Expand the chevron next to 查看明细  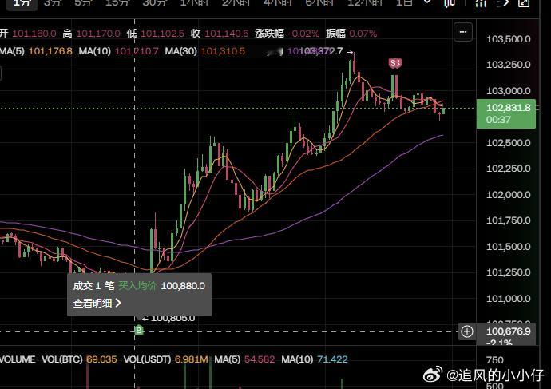tap(118, 303)
